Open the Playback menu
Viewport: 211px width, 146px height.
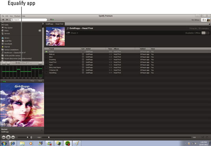pyautogui.click(x=17, y=16)
